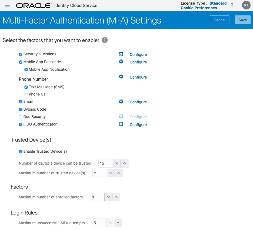Cancel the MFA settings changes
The image size is (253, 231).
[219, 20]
